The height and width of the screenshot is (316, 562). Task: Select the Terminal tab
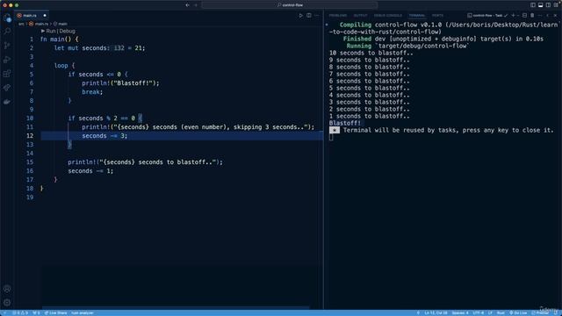tap(417, 16)
